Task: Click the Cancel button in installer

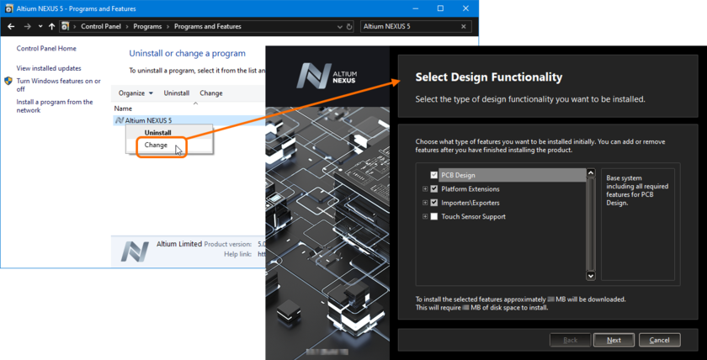Action: point(660,340)
